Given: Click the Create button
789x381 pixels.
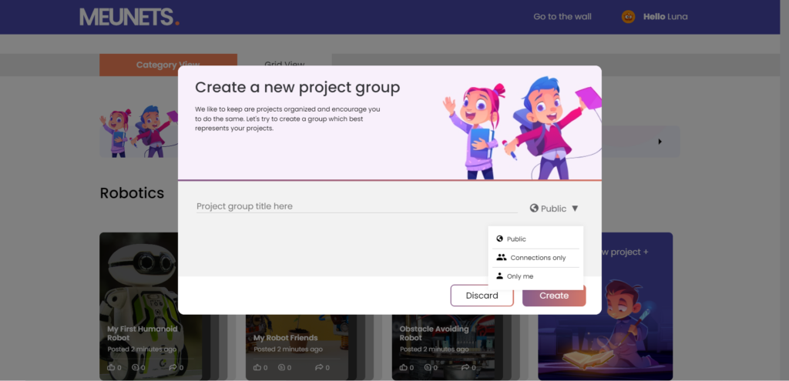Looking at the screenshot, I should pyautogui.click(x=554, y=296).
